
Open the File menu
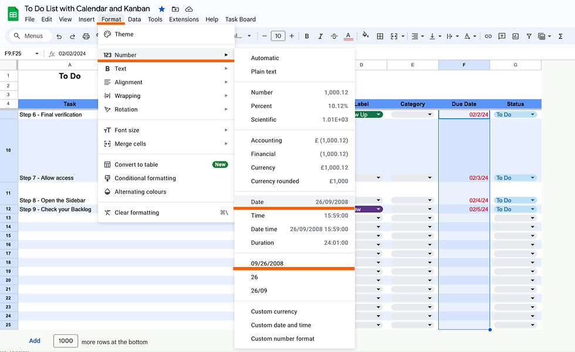pyautogui.click(x=30, y=19)
